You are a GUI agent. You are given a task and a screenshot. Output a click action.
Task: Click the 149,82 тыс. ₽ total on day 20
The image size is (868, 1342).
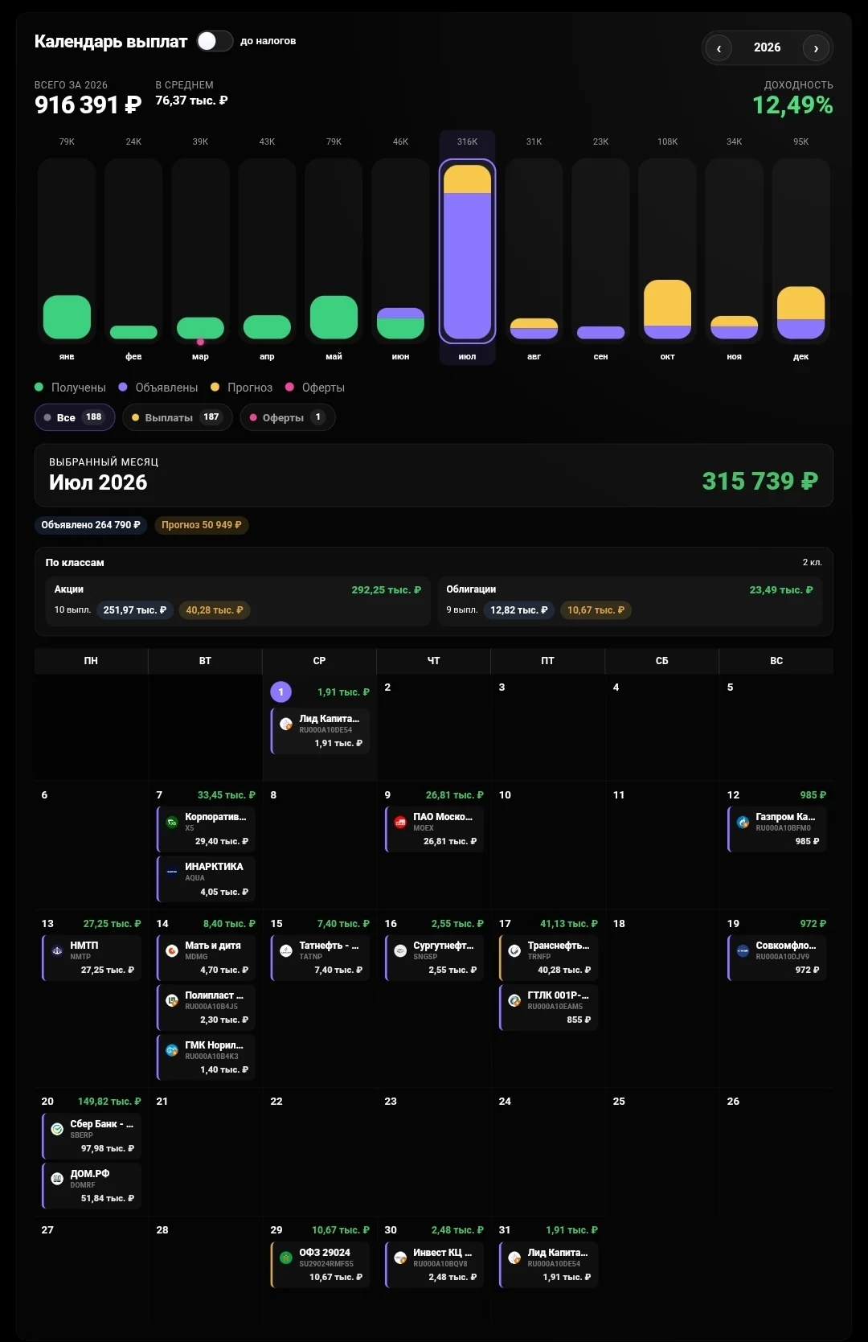(109, 1102)
